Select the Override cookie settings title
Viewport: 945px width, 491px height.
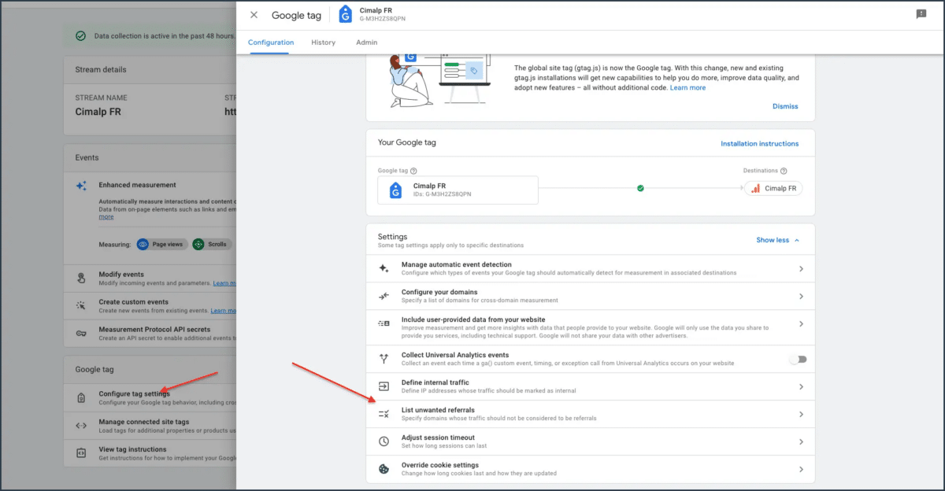click(439, 465)
